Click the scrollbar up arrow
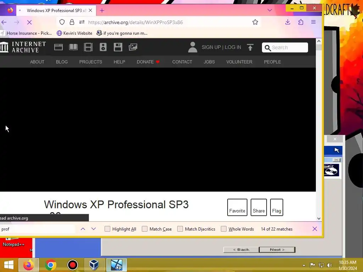The image size is (363, 272). 319,41
